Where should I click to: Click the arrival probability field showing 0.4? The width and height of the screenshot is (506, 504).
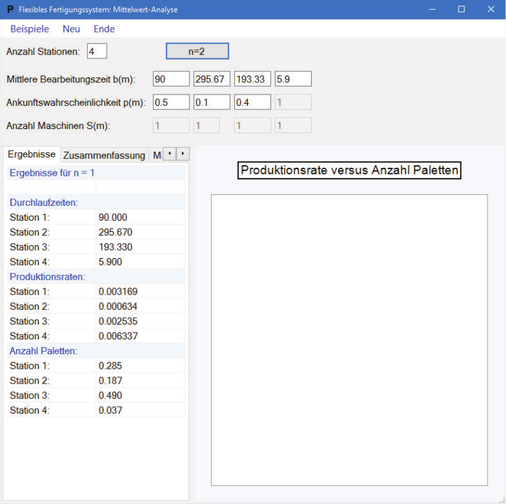tap(252, 102)
